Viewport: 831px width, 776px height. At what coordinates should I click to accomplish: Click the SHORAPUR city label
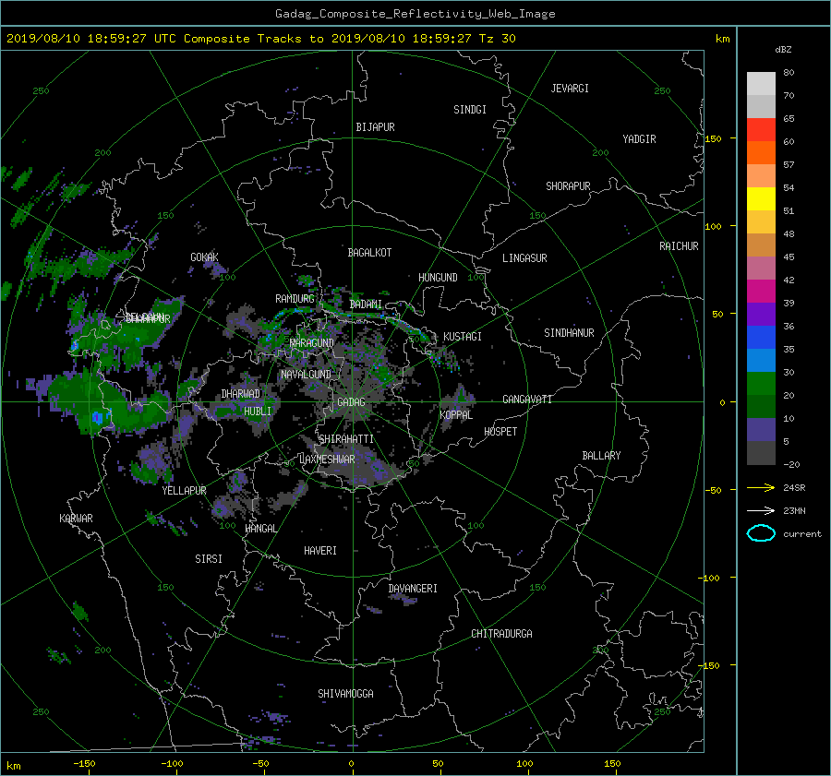click(x=568, y=186)
